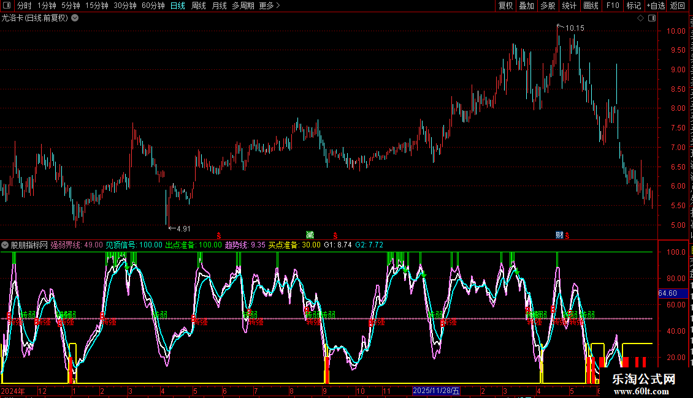Click the 趋势线: 9.35 indicator value

245,245
